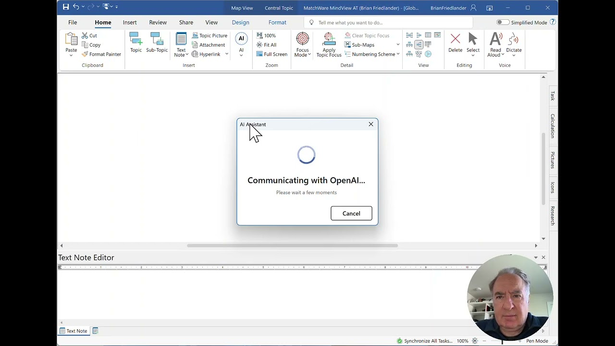Open the Icons side panel tab
The height and width of the screenshot is (346, 615).
[x=553, y=188]
